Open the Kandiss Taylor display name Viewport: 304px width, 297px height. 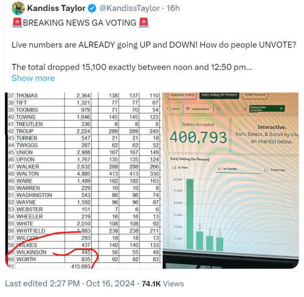pyautogui.click(x=56, y=9)
